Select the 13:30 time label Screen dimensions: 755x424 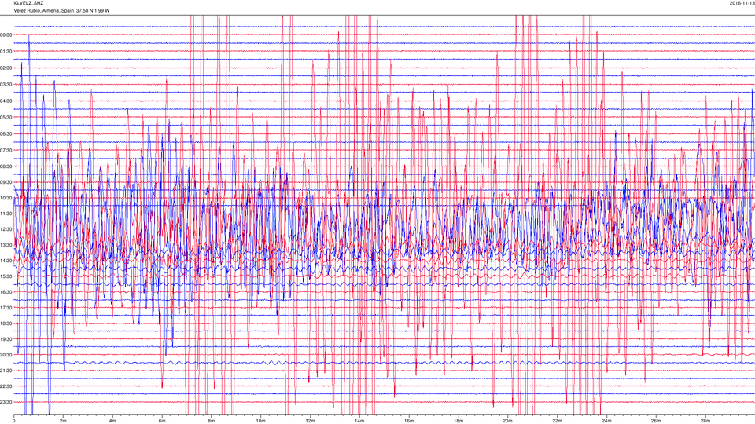[x=6, y=245]
